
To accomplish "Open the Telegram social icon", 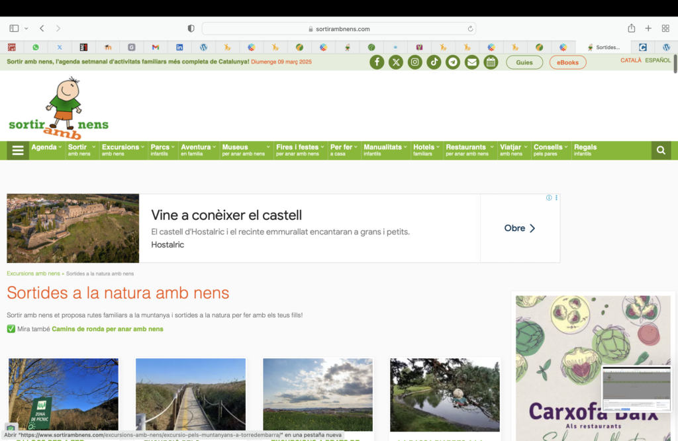I will pyautogui.click(x=453, y=62).
